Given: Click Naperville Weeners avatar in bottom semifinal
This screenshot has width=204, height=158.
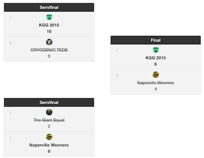Looking at the screenshot, I should (49, 137).
